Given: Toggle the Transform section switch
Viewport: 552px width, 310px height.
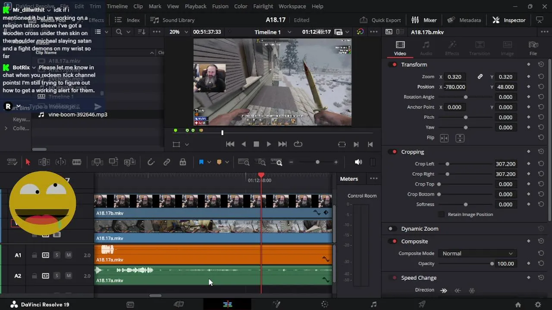Looking at the screenshot, I should click(393, 65).
